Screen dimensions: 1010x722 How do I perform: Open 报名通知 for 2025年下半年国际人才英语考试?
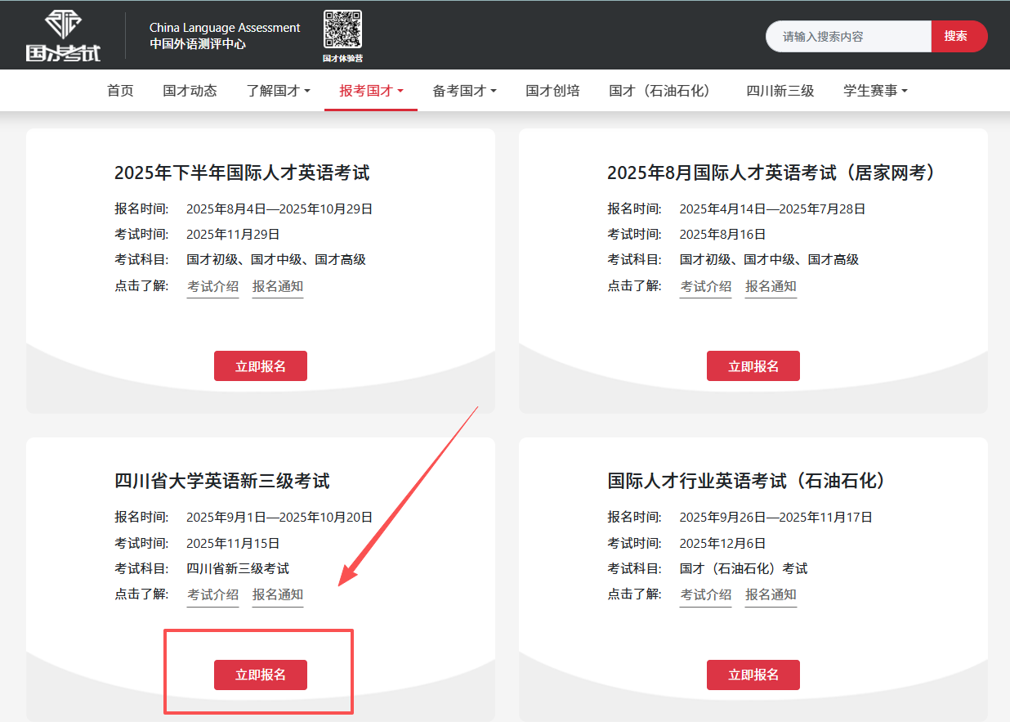278,286
